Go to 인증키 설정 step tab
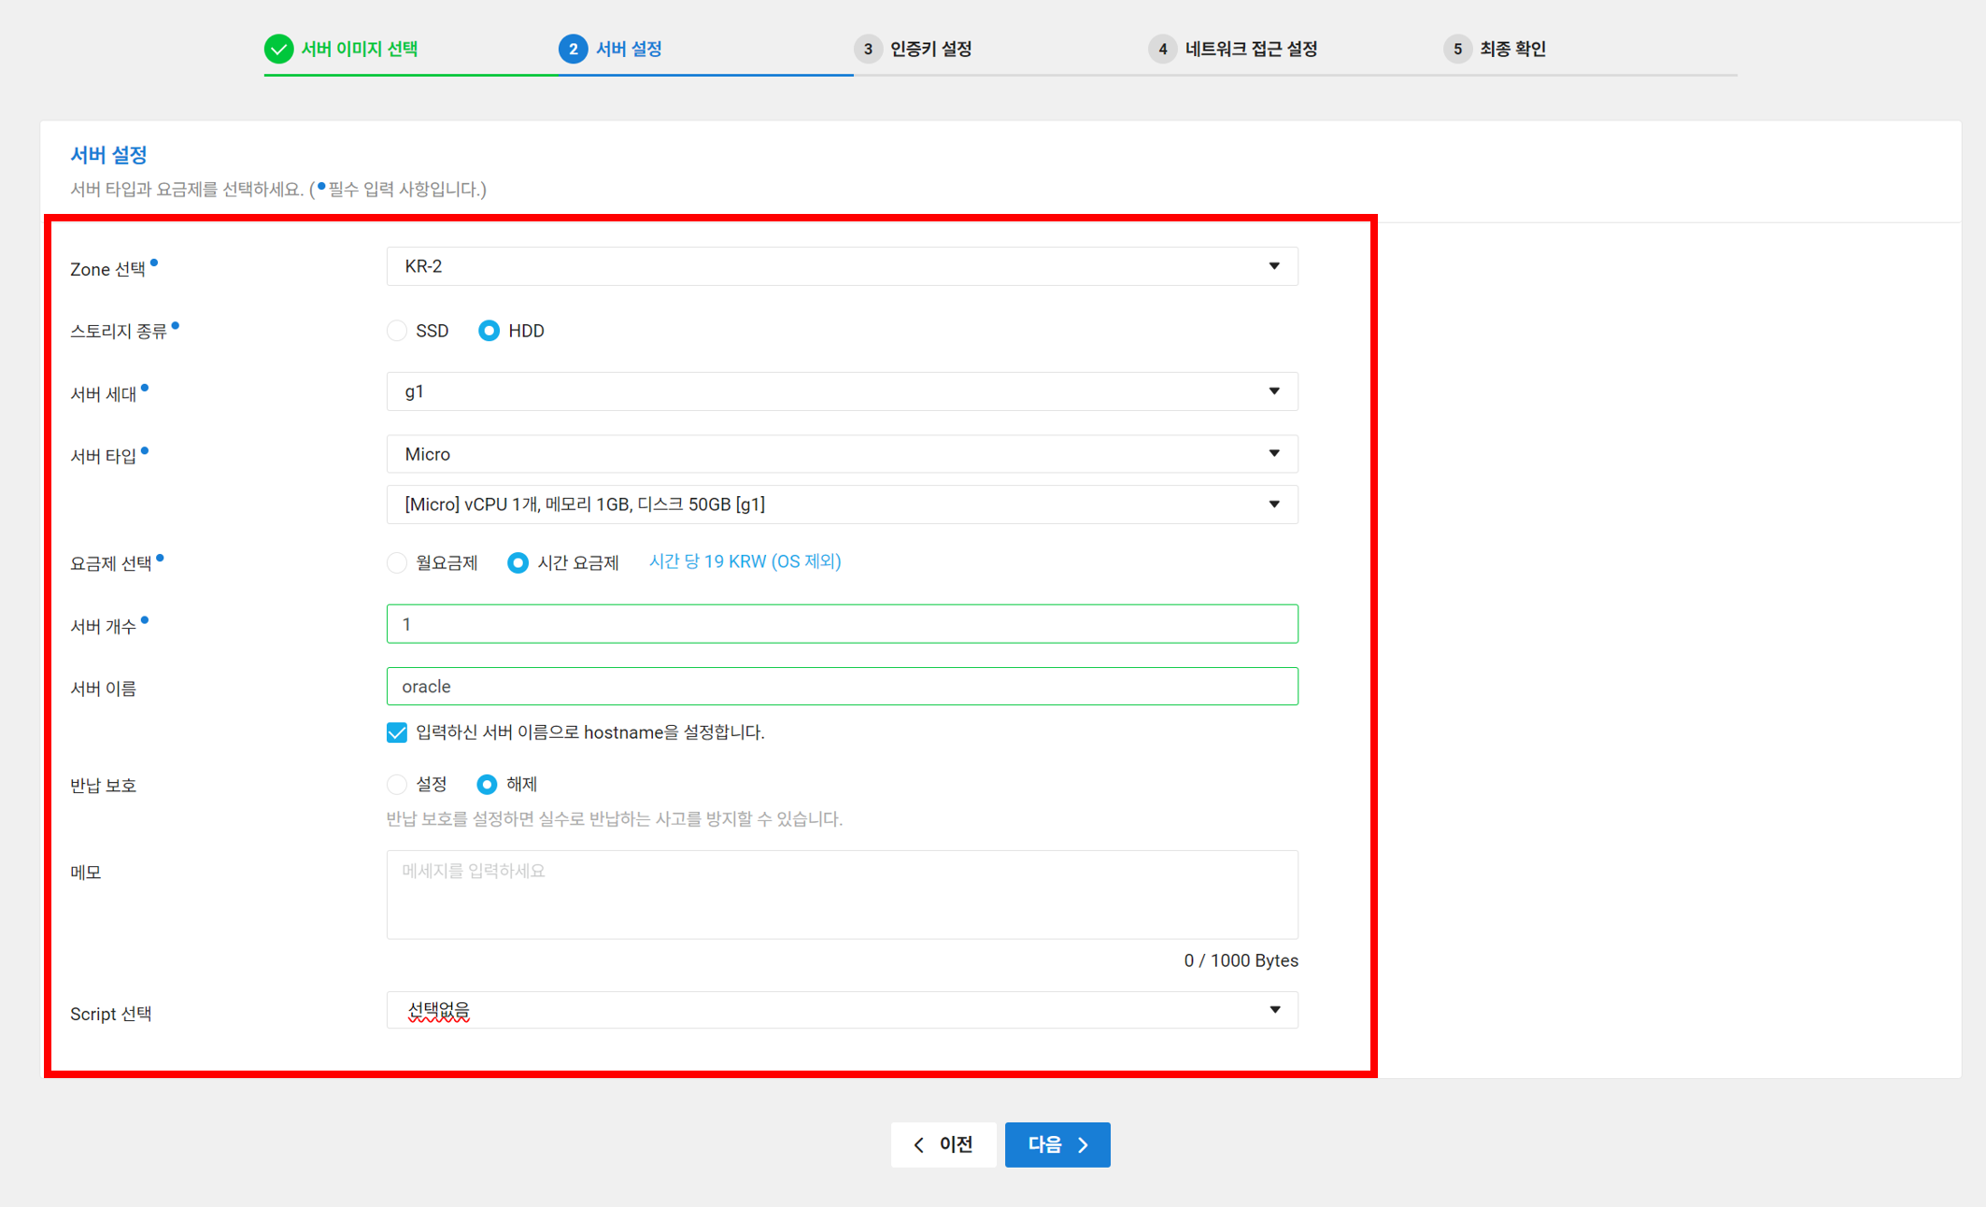Screen dimensions: 1986x1207 tap(930, 49)
